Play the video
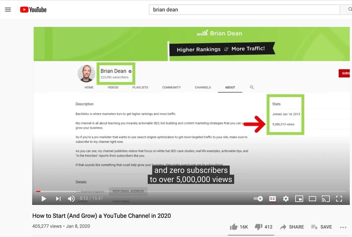Screen dimensions: 352x237 44,199
